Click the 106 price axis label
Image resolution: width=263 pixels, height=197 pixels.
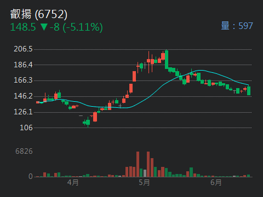point(26,128)
